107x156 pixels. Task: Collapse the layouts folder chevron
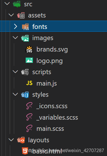pyautogui.click(x=11, y=140)
